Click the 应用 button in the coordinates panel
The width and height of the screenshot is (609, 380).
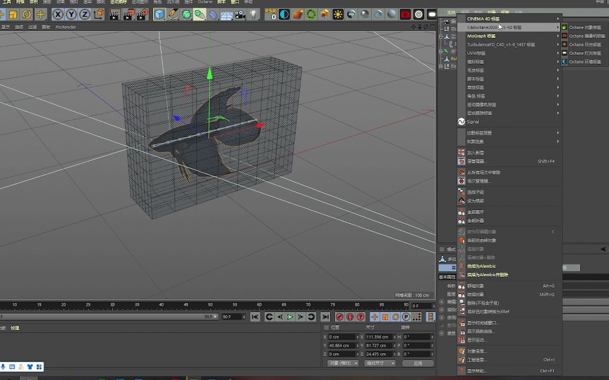418,363
